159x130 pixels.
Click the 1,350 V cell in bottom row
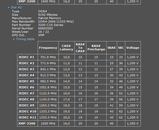click(x=133, y=123)
